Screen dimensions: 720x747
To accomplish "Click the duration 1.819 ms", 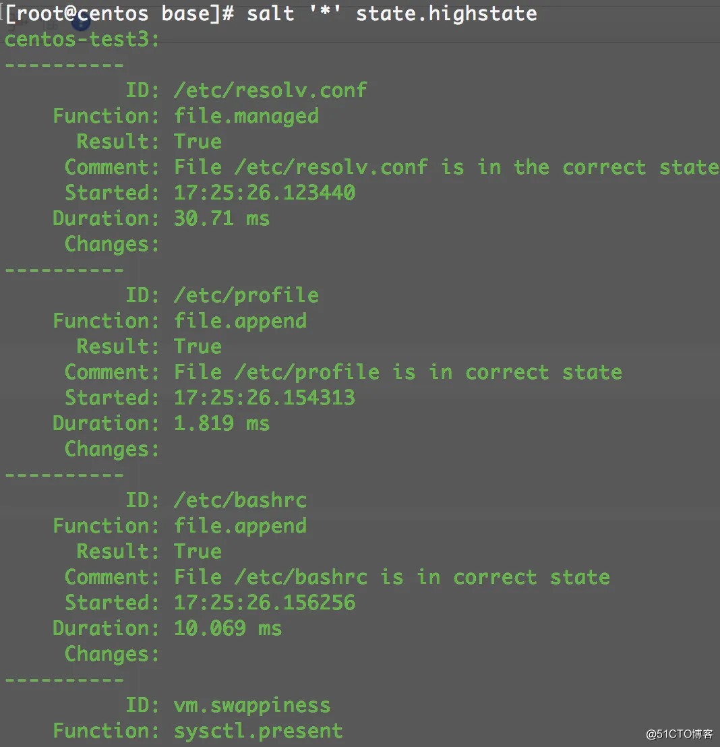I will click(221, 423).
